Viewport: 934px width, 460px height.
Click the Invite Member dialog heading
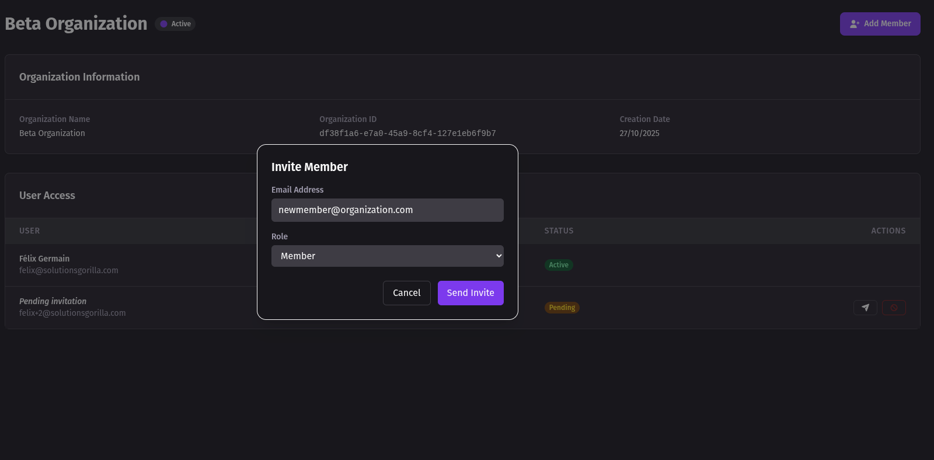(309, 167)
